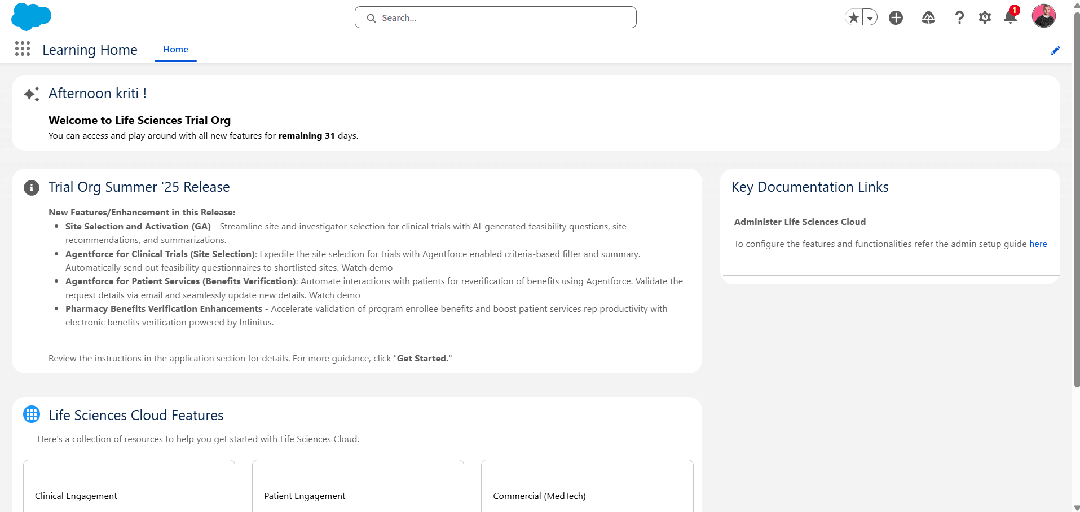1080x512 pixels.
Task: Select the Clinical Engagement card
Action: (129, 486)
